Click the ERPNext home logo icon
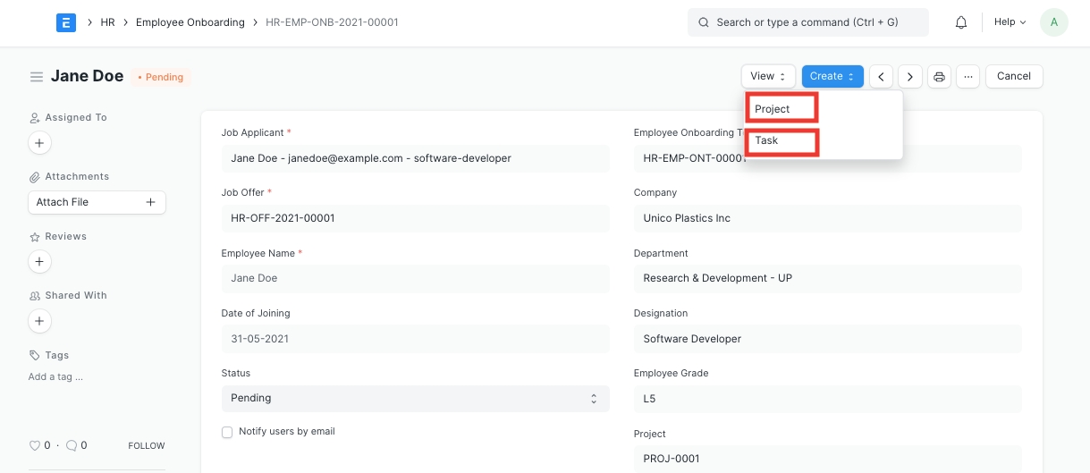Viewport: 1090px width, 473px height. pos(65,22)
